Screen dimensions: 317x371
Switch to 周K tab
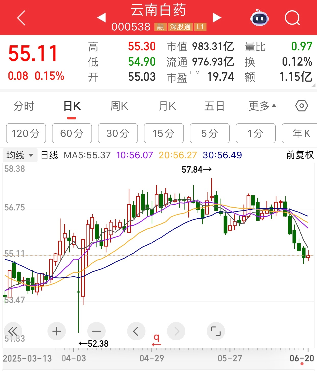tap(119, 106)
